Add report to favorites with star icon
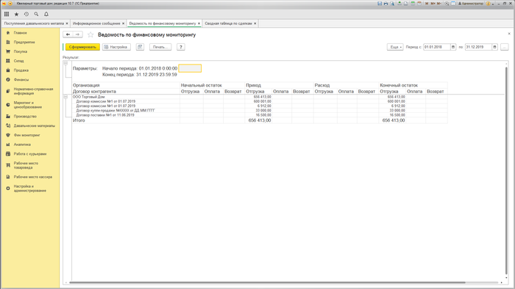This screenshot has width=515, height=289. tap(90, 34)
